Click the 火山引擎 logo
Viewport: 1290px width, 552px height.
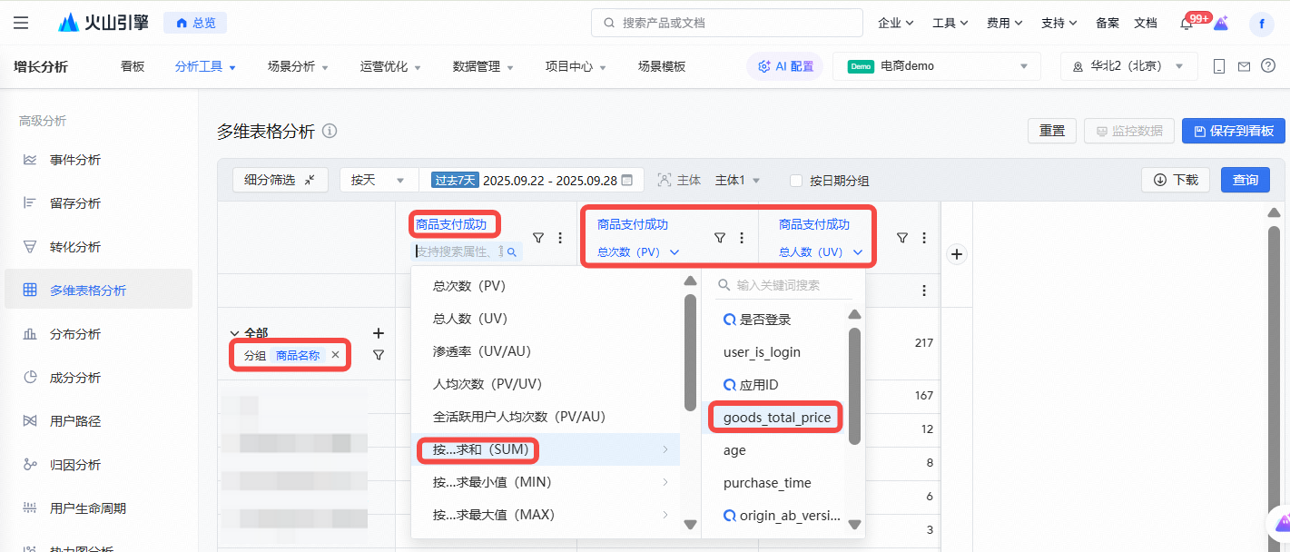pyautogui.click(x=103, y=23)
